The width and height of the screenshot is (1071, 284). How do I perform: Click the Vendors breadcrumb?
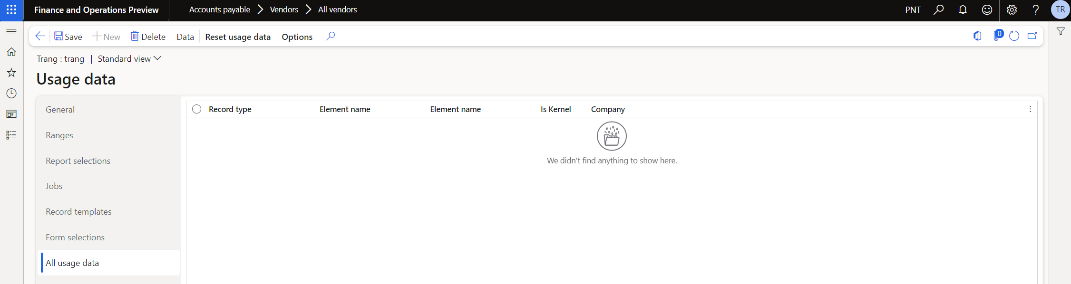click(284, 9)
